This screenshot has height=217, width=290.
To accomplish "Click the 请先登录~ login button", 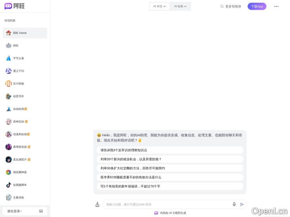I will coord(25,211).
